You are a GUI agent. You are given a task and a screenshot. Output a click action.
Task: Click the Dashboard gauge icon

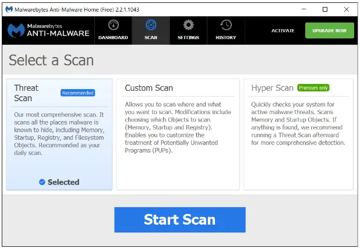tap(113, 25)
